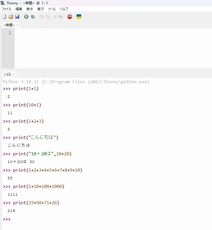Click the output 6 in the shell

click(9, 129)
